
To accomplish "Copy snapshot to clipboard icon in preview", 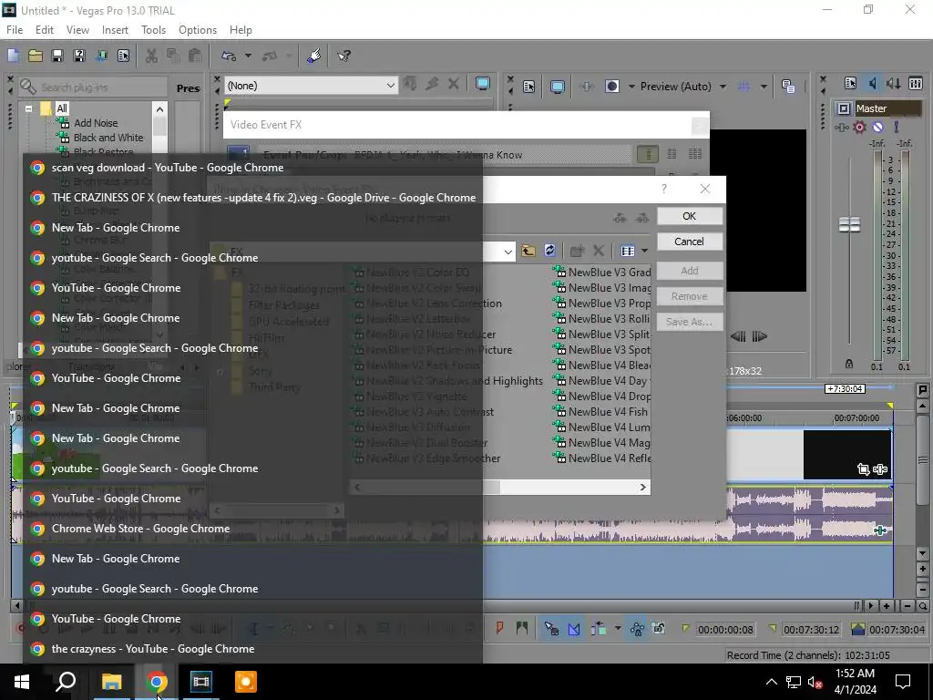I will click(x=788, y=87).
